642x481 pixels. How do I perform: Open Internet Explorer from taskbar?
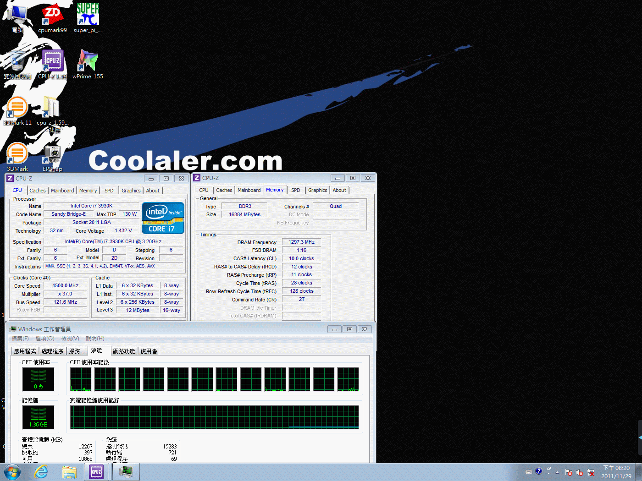coord(41,472)
